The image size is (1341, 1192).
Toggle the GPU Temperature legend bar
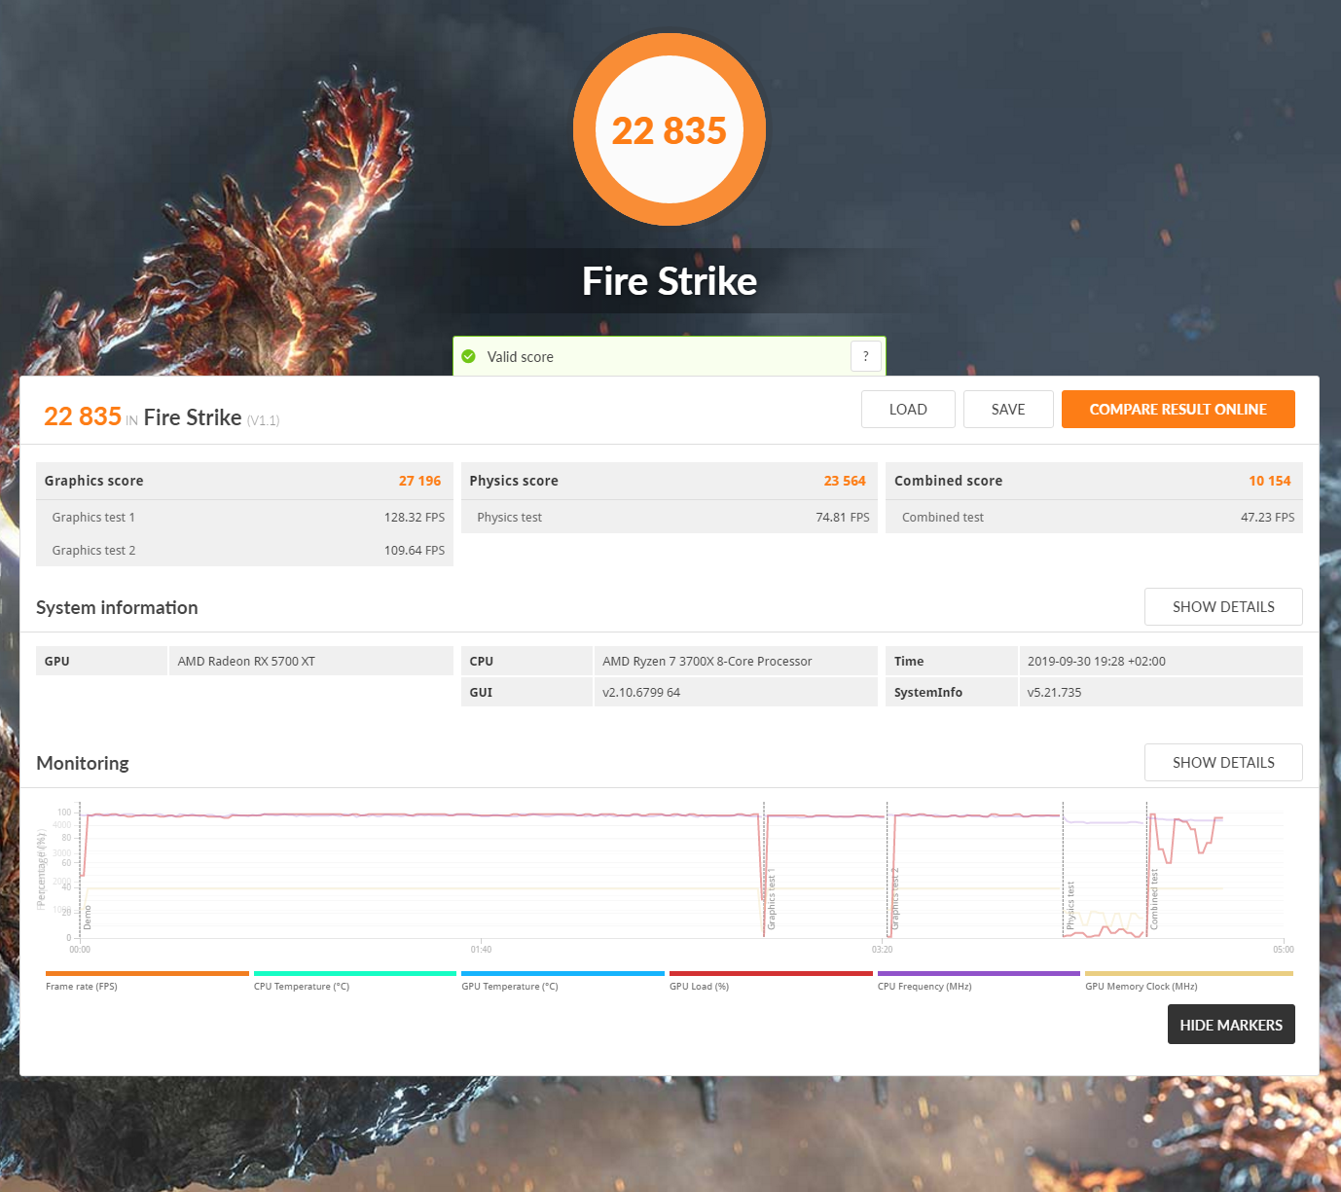(562, 973)
